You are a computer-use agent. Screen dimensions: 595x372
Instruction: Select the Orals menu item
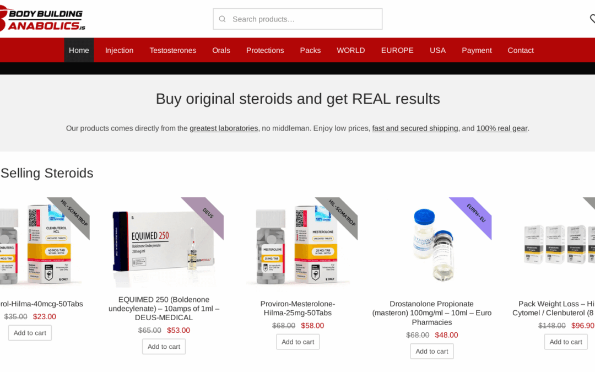tap(221, 51)
